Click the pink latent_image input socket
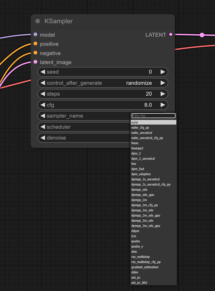Screen dimensions: 215x291 pyautogui.click(x=35, y=62)
